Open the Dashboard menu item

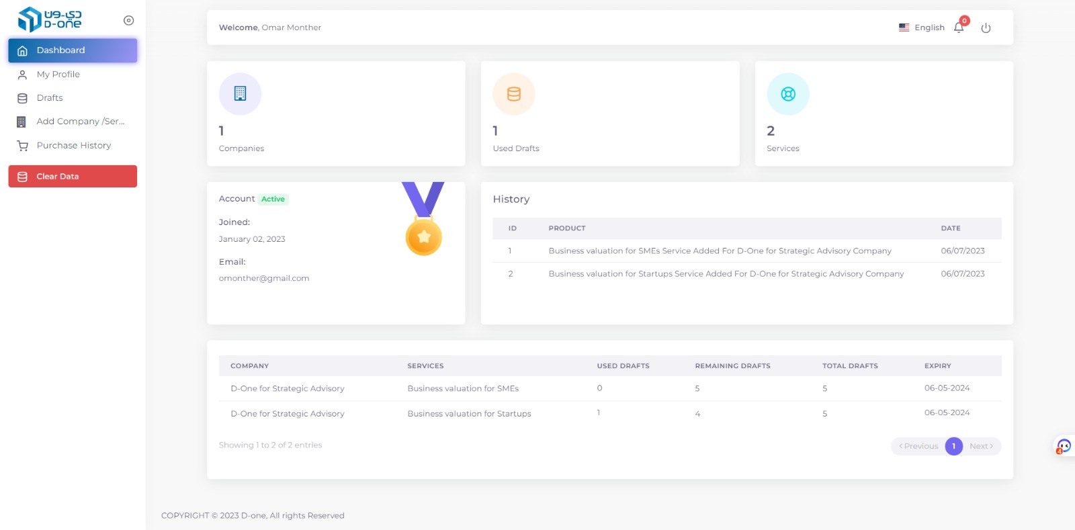tap(73, 50)
